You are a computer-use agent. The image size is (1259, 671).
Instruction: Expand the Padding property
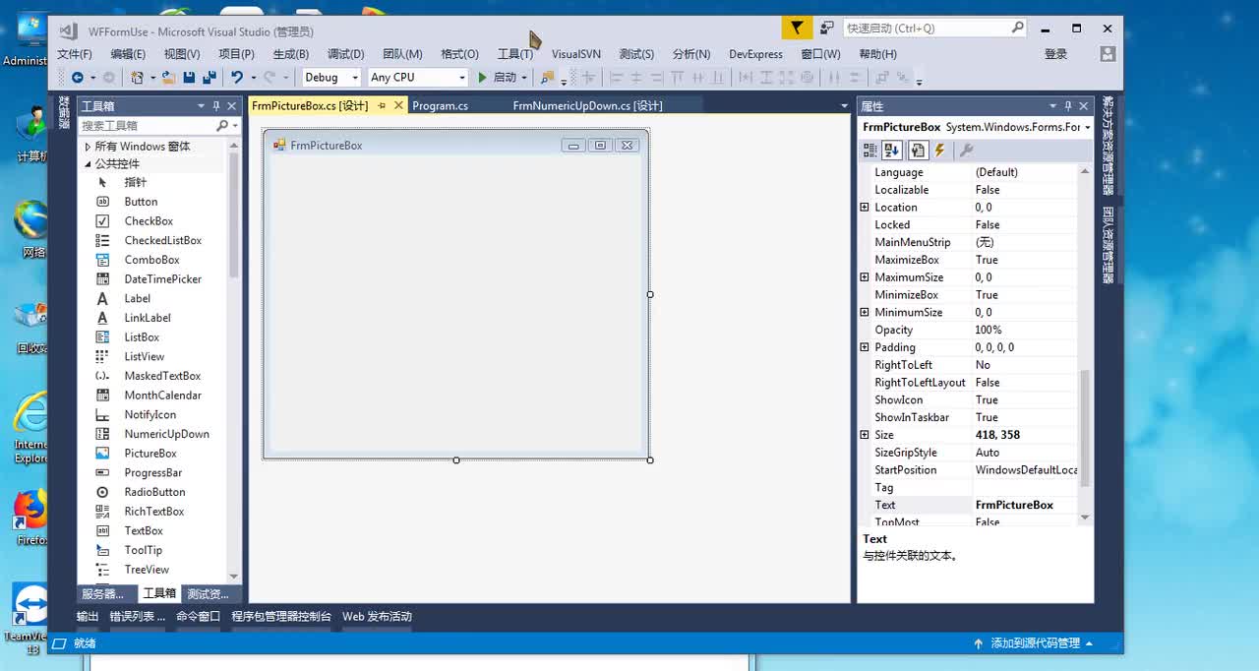click(865, 347)
